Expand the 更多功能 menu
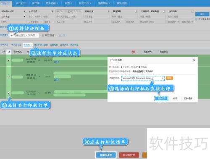Image resolution: width=210 pixels, height=159 pixels. coord(52,3)
